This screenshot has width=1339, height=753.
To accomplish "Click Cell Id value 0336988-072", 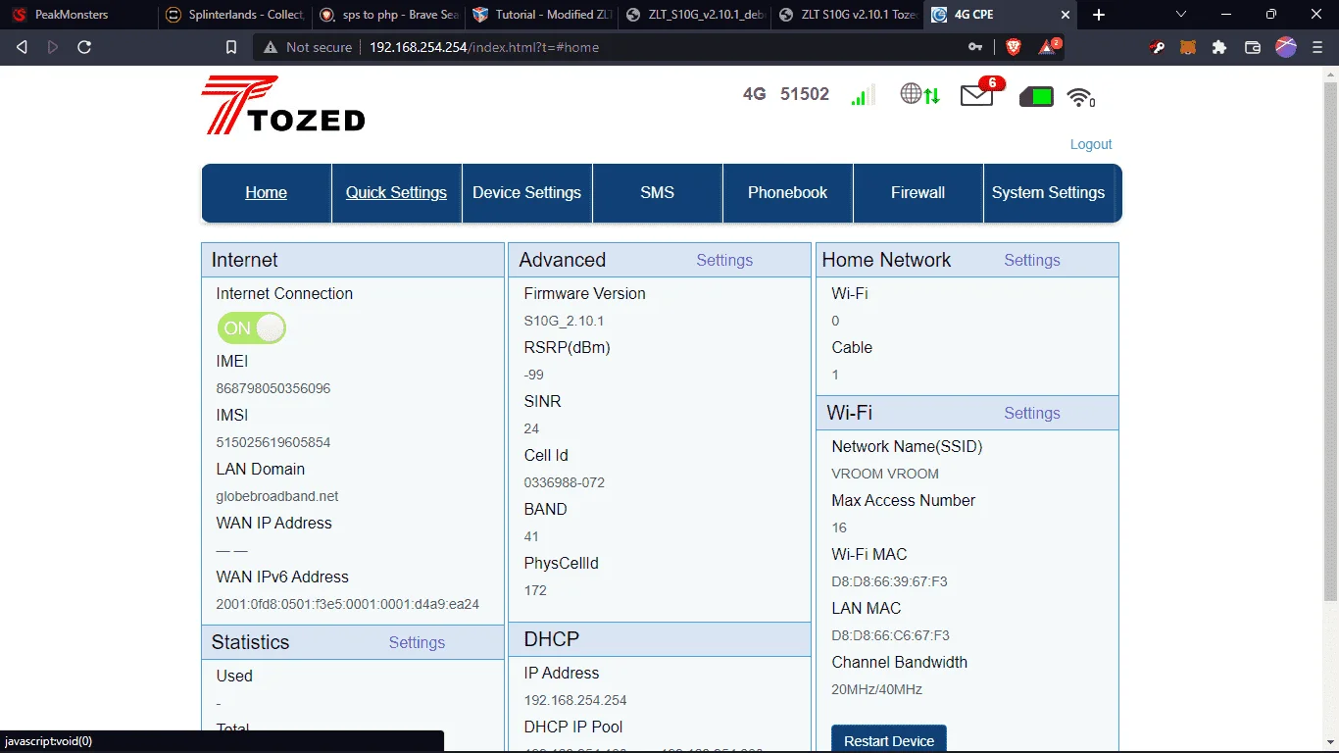I will tap(565, 482).
